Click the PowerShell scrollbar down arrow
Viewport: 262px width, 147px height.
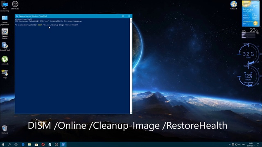point(131,113)
